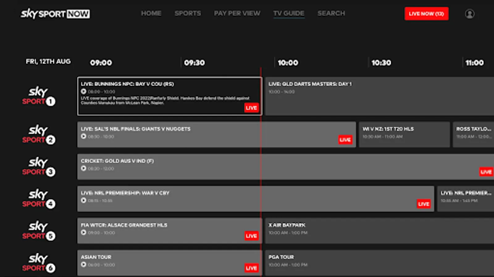Select the Sky Sport 2 channel logo
This screenshot has width=494, height=277.
[x=39, y=134]
